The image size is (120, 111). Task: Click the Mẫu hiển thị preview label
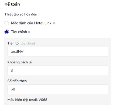[18, 100]
